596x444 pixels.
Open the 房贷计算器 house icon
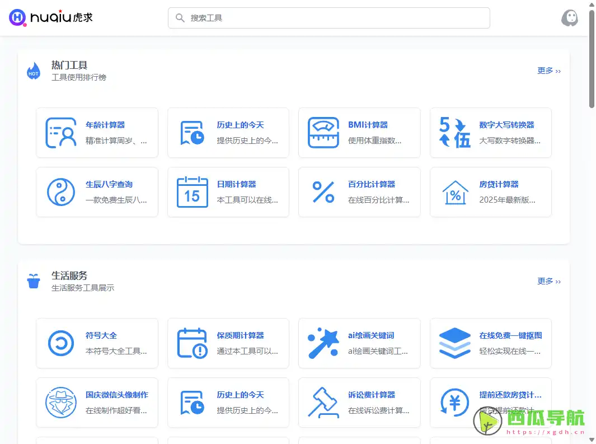pos(454,191)
